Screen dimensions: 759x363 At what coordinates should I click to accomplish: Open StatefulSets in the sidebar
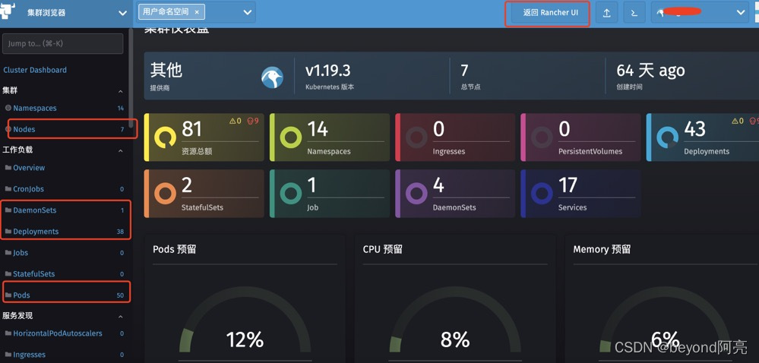click(x=34, y=274)
